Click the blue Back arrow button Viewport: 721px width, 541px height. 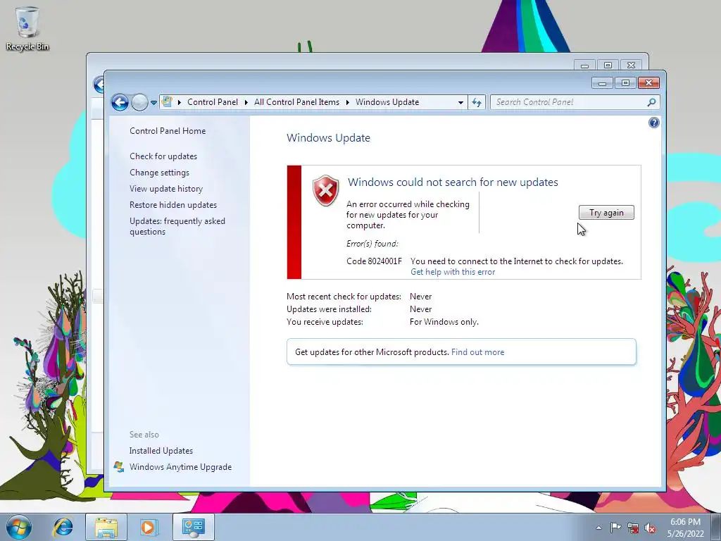click(x=120, y=102)
